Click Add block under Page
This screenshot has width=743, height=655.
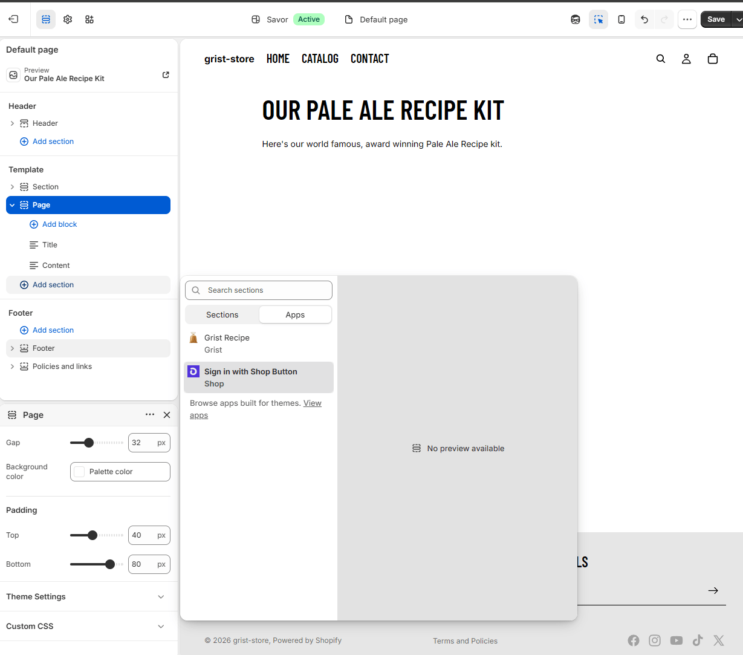[53, 224]
